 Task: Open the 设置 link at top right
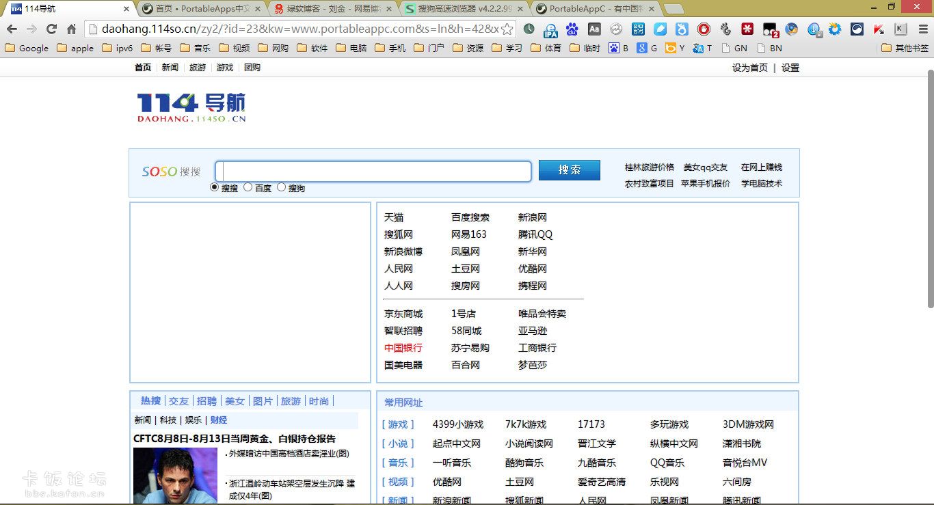click(x=790, y=68)
